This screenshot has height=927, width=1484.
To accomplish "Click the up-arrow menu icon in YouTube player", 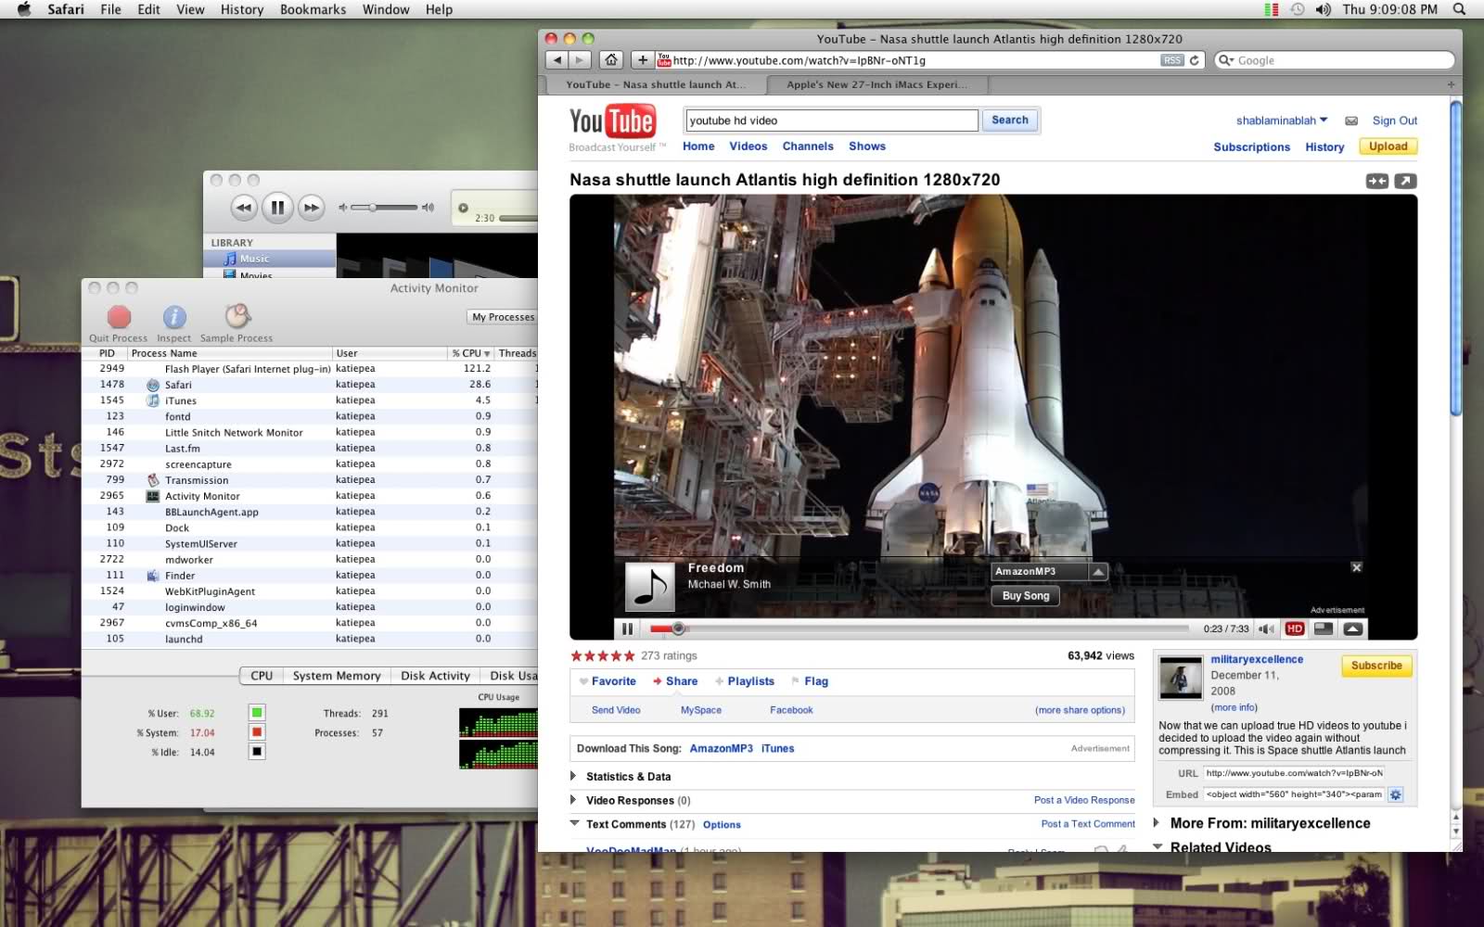I will 1353,629.
